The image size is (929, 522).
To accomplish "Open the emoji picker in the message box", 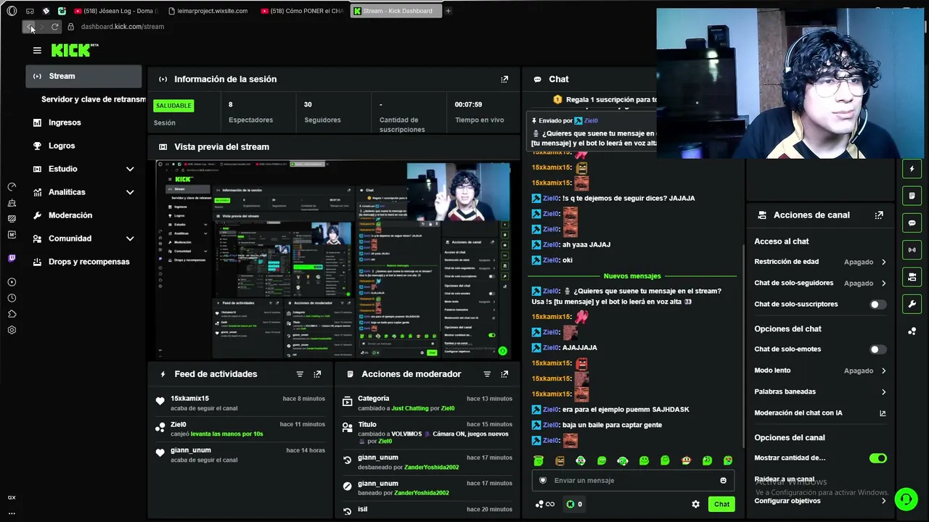I will click(x=723, y=480).
